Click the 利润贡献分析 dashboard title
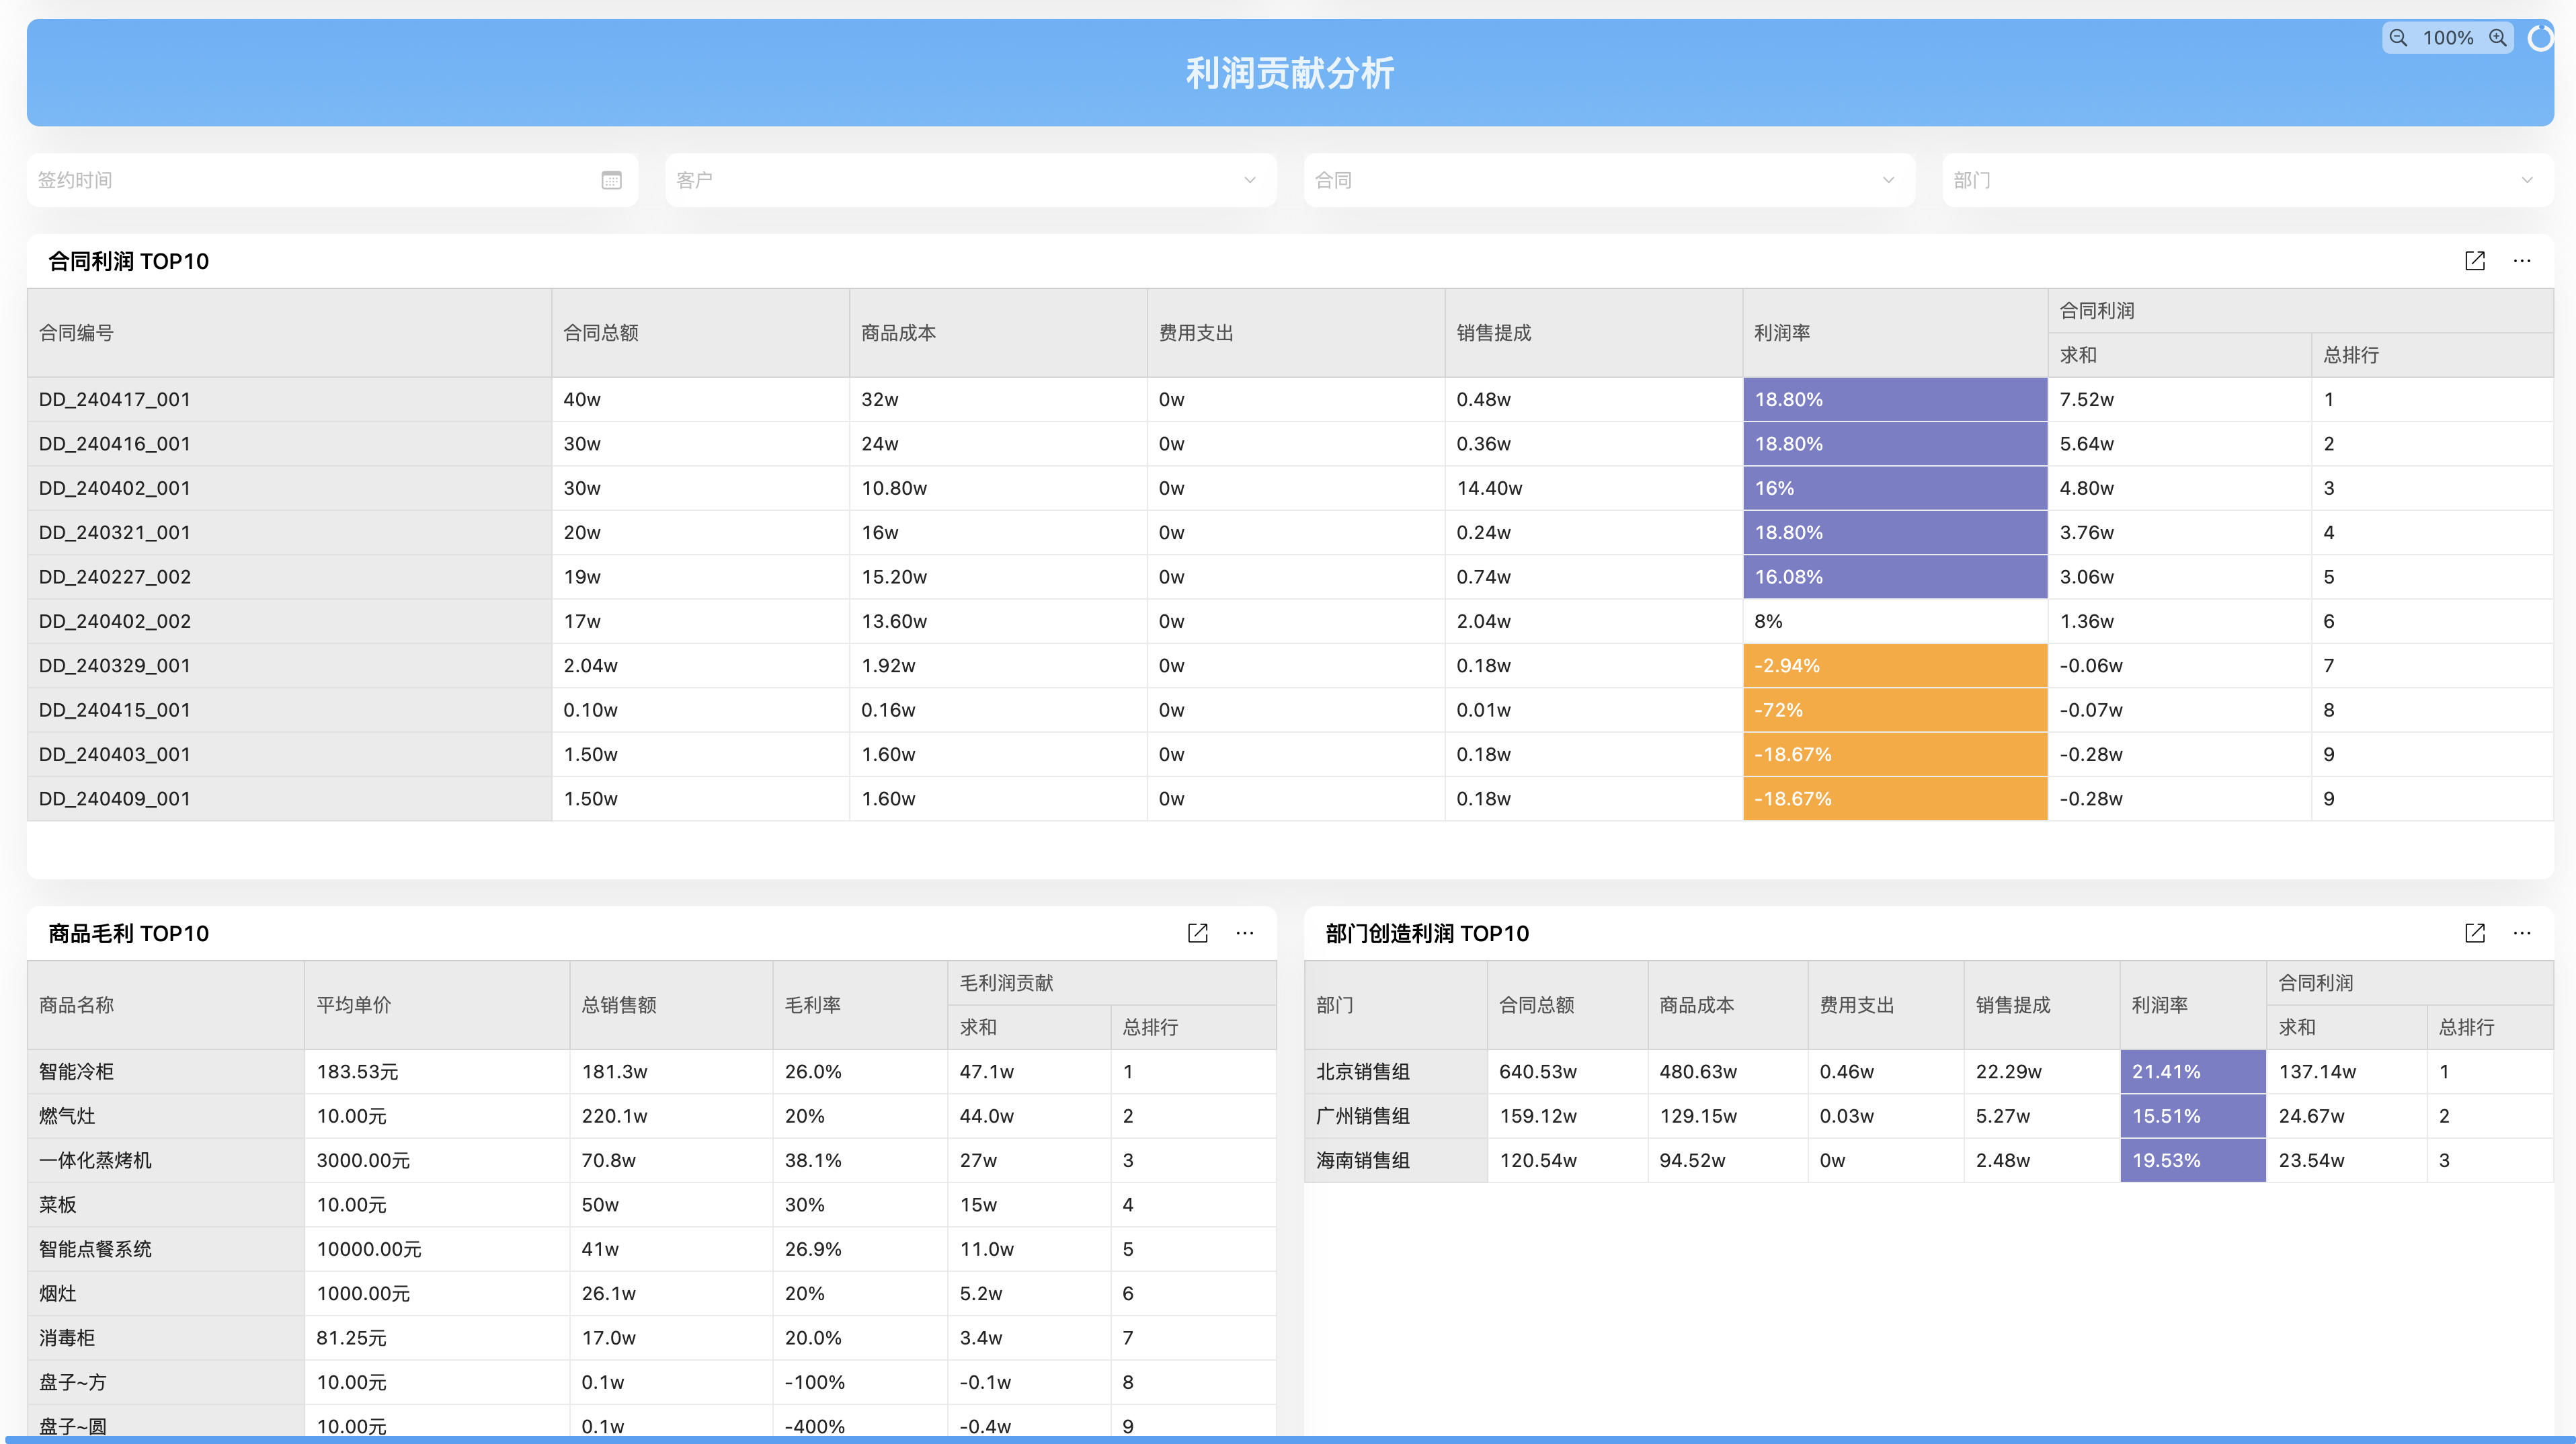Screen dimensions: 2576x1444 point(1290,73)
